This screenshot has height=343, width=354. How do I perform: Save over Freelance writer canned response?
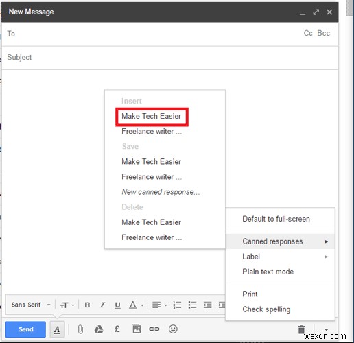(152, 177)
